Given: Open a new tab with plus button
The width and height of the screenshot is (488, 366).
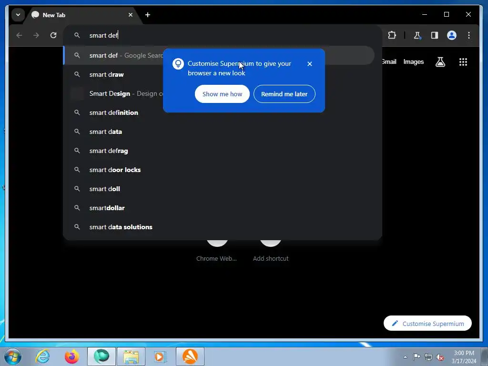Looking at the screenshot, I should (148, 15).
